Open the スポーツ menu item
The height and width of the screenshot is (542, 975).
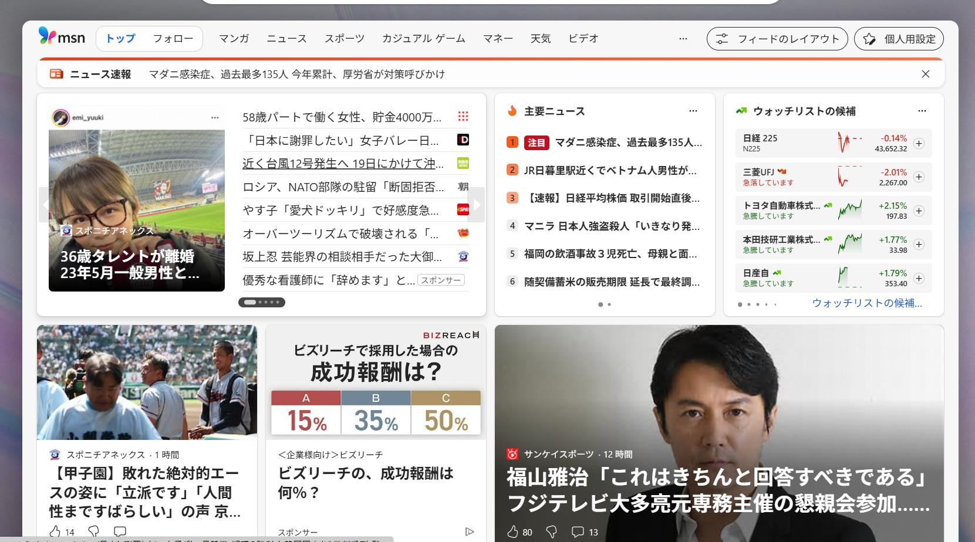coord(344,39)
